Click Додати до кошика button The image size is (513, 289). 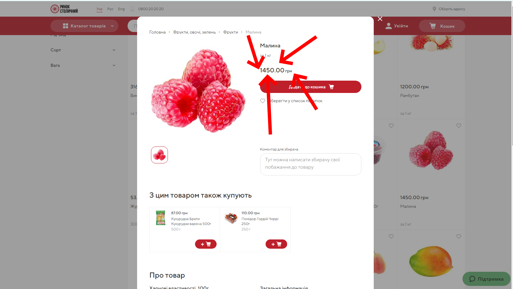click(311, 87)
